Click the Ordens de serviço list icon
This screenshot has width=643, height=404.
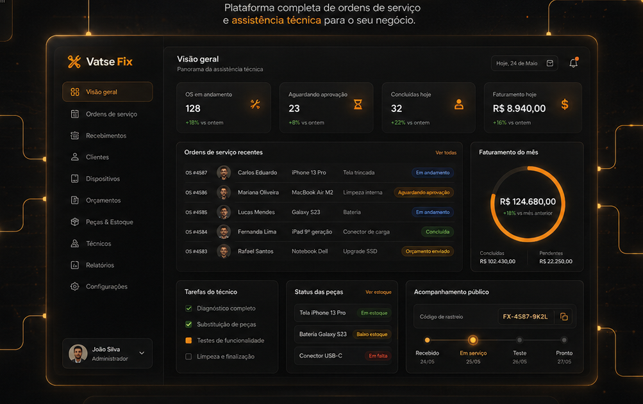(x=74, y=114)
